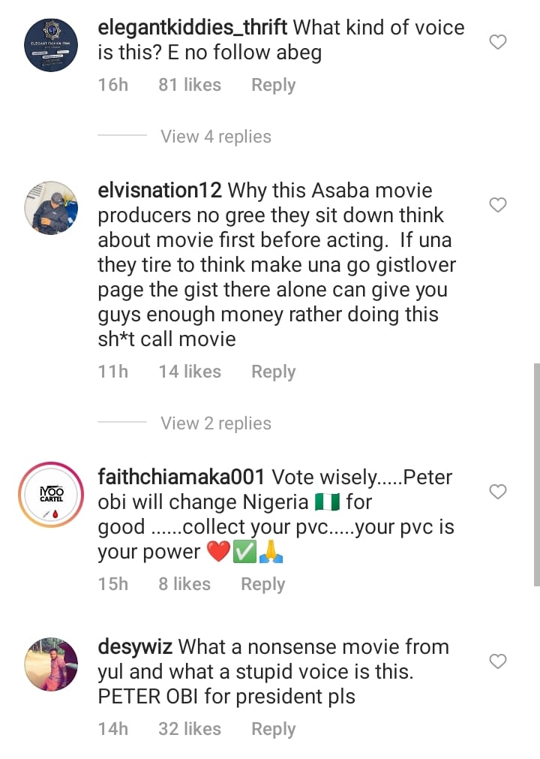Open desywiz profile avatar
Screen dimensions: 540x759
51,664
